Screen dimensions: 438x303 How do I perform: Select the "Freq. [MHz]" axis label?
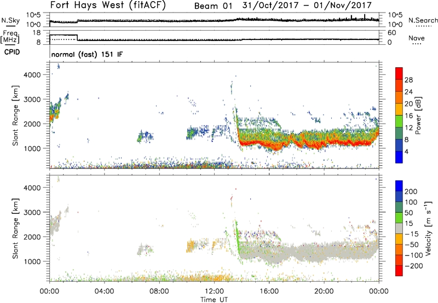pyautogui.click(x=10, y=37)
